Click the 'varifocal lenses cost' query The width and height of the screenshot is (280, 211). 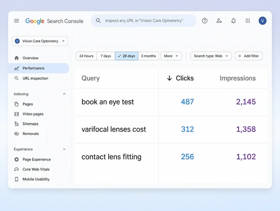(113, 129)
